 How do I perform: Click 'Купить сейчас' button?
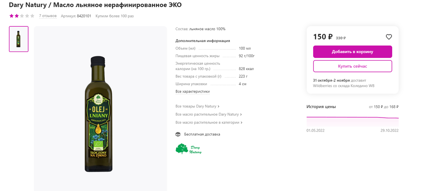[352, 66]
